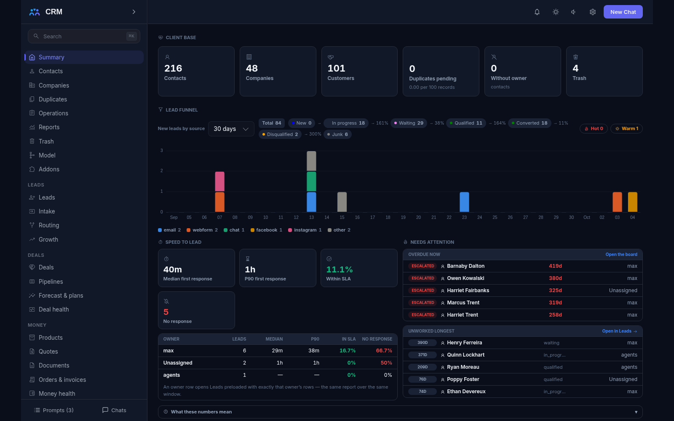Open the 216 Contacts card
The width and height of the screenshot is (674, 421).
pyautogui.click(x=196, y=71)
